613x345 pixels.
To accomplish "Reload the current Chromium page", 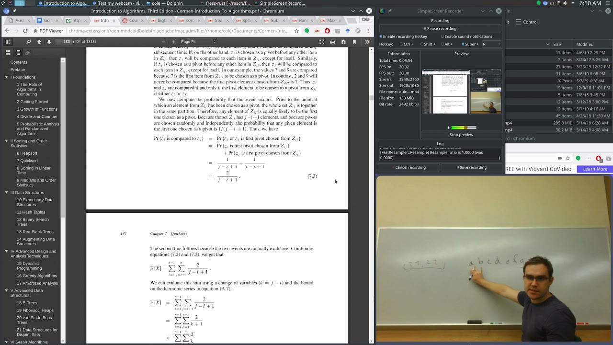I will point(25,31).
